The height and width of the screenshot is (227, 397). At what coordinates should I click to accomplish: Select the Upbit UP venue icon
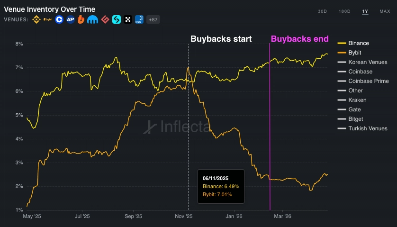click(71, 19)
